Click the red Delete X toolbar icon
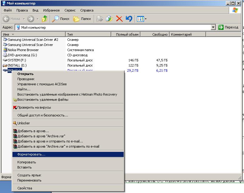The height and width of the screenshot is (193, 244). [x=119, y=19]
